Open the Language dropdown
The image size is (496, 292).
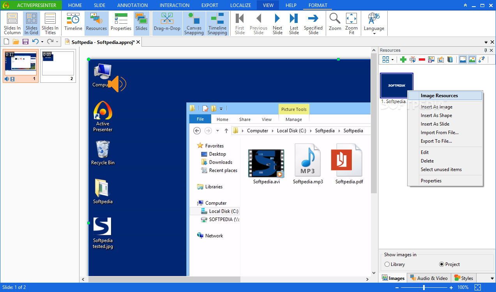(374, 24)
